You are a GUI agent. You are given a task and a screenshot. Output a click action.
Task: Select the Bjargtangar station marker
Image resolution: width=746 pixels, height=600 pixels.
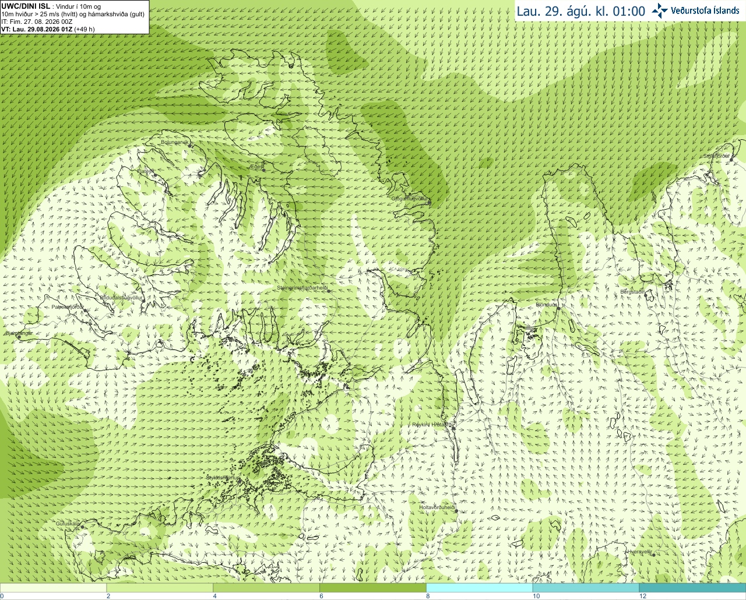pos(19,337)
